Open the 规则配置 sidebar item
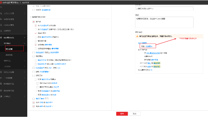Screen dimensions: 208x117 click(x=9, y=49)
